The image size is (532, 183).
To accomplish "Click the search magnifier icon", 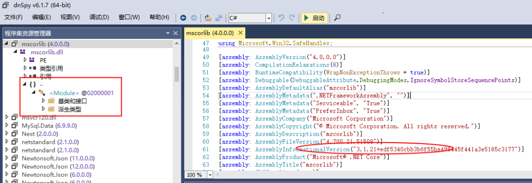I will point(337,18).
